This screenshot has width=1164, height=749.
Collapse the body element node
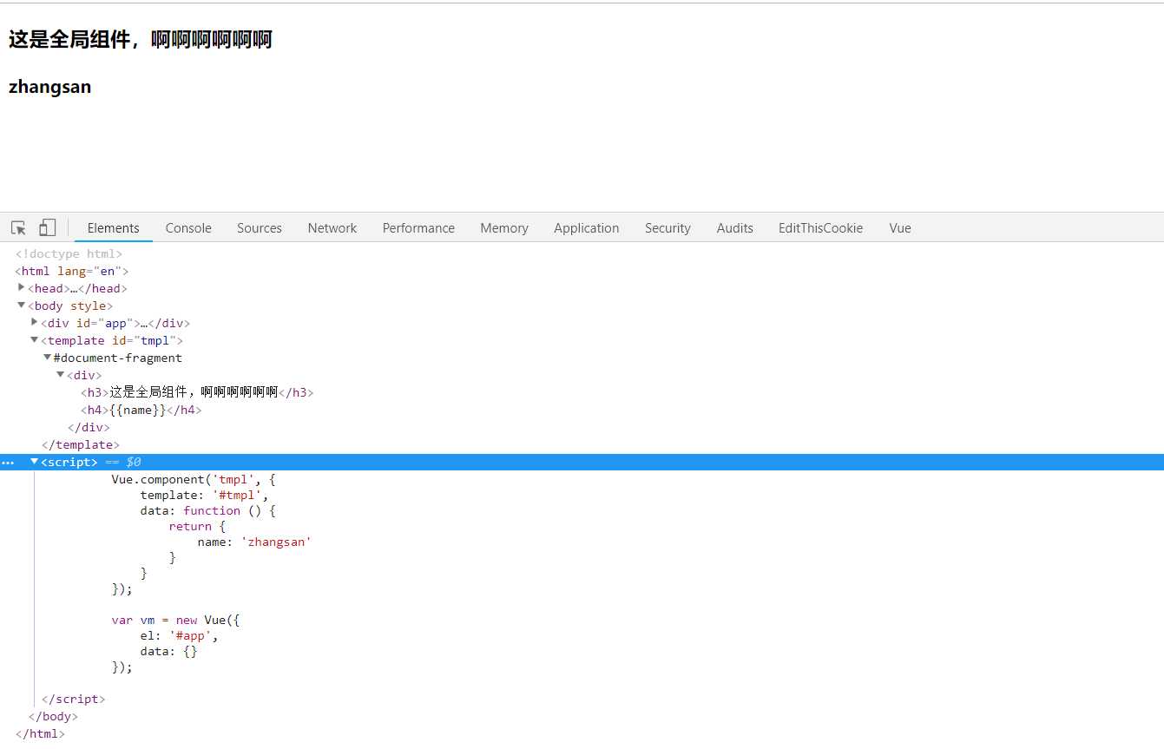22,305
